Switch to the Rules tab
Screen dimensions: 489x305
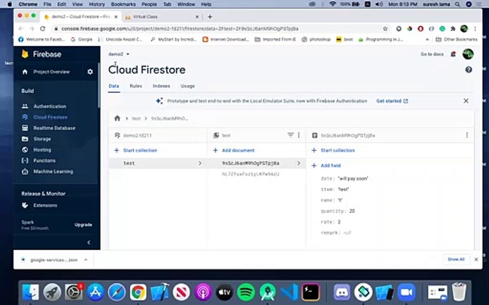[x=136, y=86]
